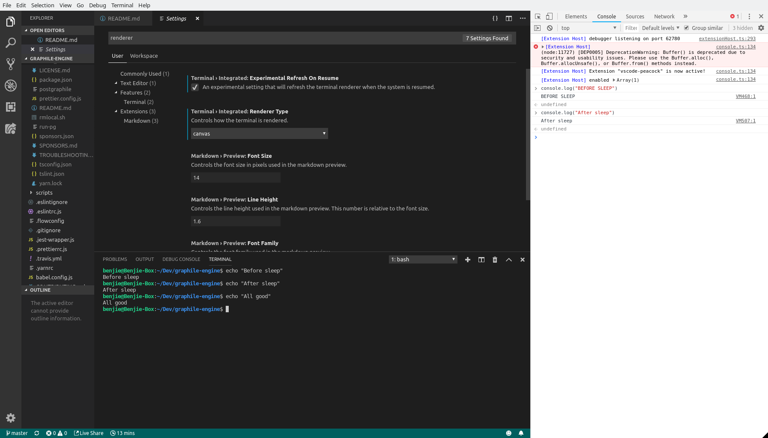Show the DevTools console sidebar
Viewport: 768px width, 438px height.
coord(538,28)
